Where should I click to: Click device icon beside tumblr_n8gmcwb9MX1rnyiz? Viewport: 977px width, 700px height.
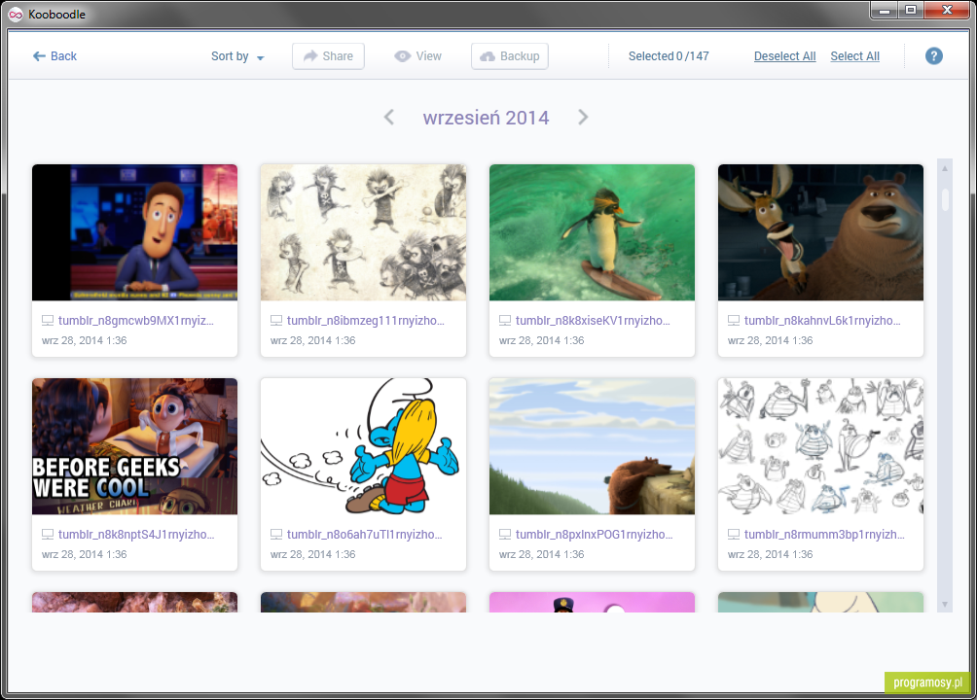pyautogui.click(x=48, y=321)
